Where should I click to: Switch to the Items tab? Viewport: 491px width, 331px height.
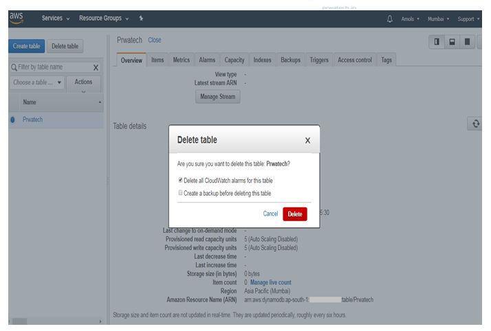[x=157, y=60]
